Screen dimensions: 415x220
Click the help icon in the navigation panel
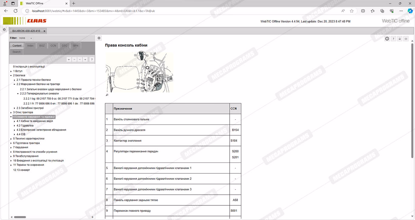[92, 59]
